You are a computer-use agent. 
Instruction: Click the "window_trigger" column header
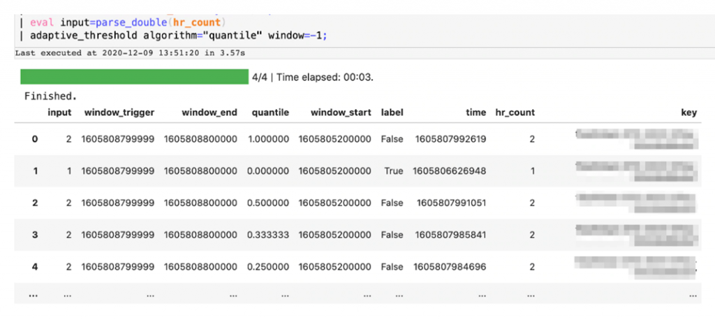tap(119, 112)
